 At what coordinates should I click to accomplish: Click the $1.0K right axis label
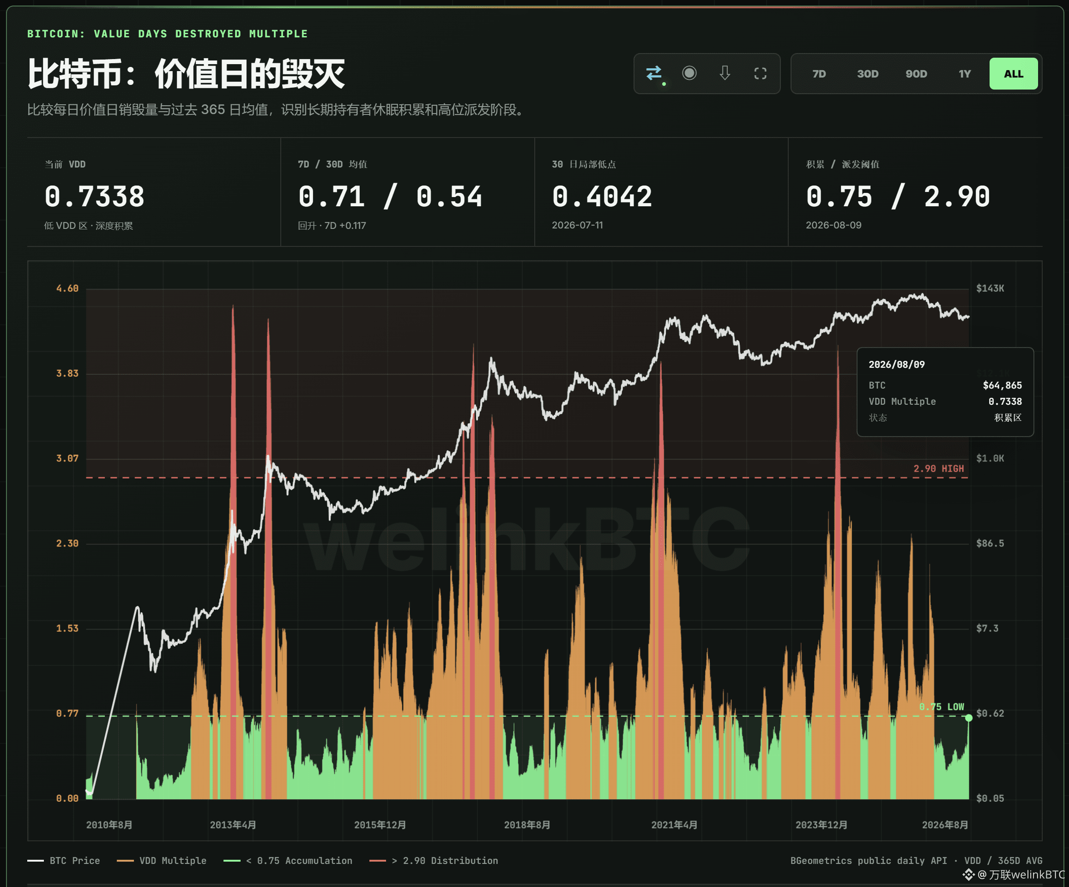[990, 459]
